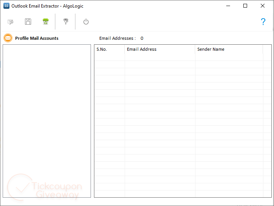The image size is (274, 206).
Task: Click the save floppy disk icon
Action: tap(28, 22)
